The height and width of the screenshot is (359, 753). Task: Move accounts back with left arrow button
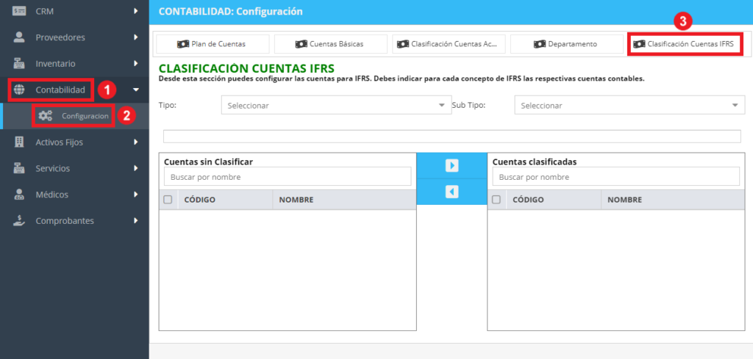pos(452,192)
